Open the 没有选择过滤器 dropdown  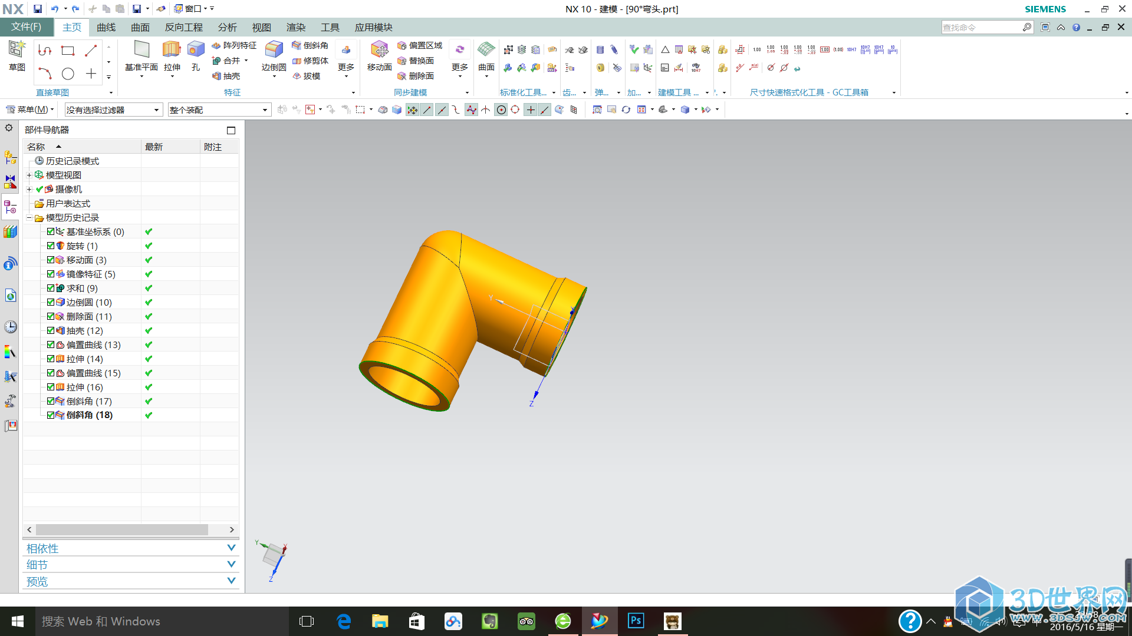coord(113,110)
